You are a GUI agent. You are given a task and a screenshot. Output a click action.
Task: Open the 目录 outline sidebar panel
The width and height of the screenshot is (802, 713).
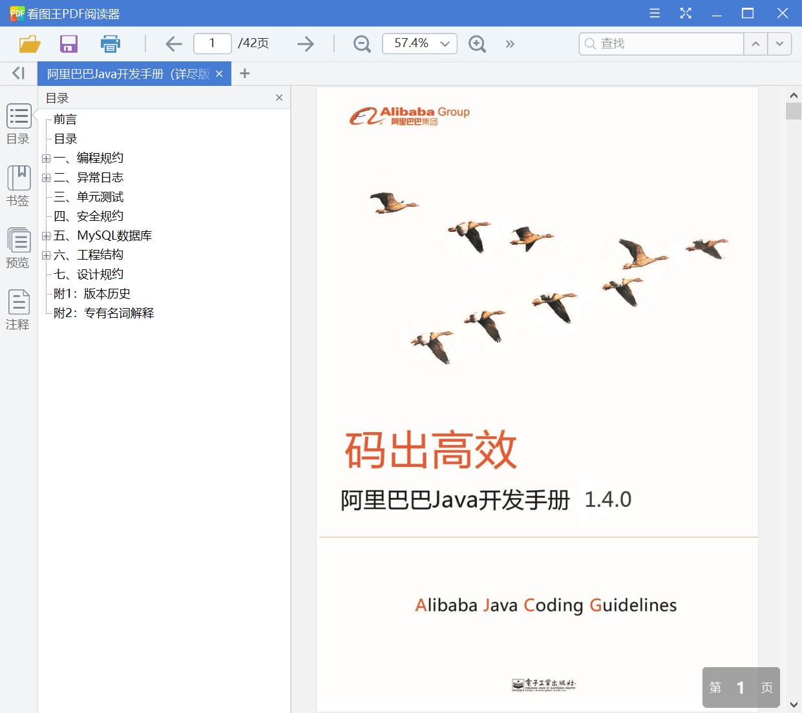coord(19,125)
